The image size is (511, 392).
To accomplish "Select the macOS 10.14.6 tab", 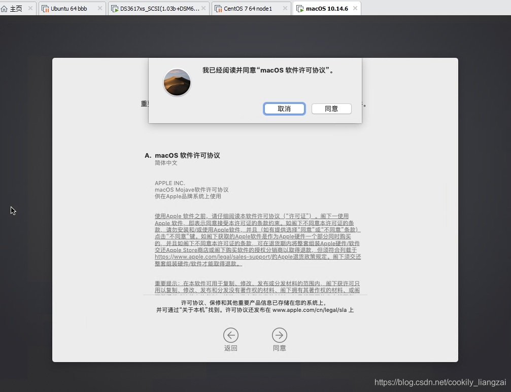I will (327, 9).
